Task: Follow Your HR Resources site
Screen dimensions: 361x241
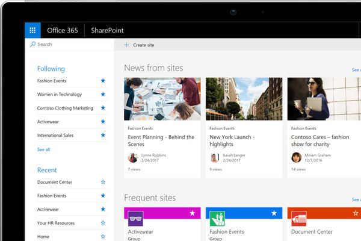Action: tap(103, 223)
